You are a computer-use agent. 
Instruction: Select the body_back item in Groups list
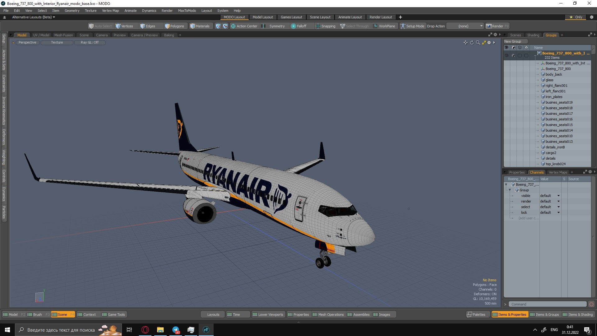553,74
